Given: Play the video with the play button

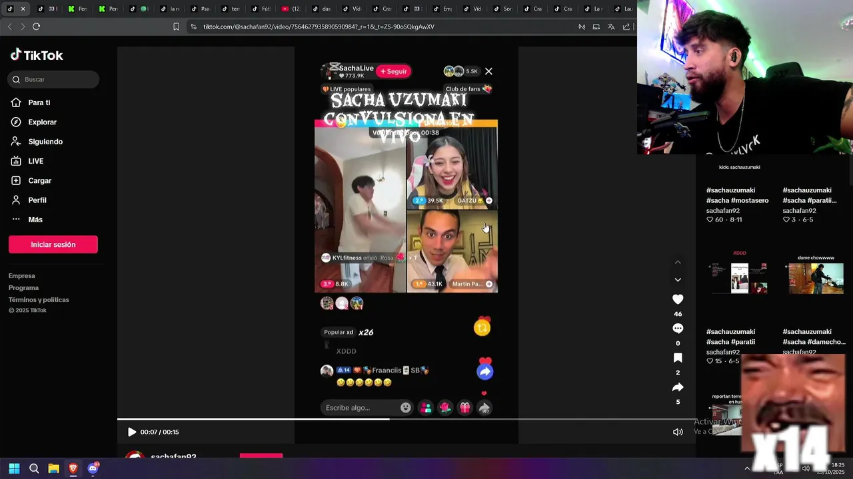Looking at the screenshot, I should (x=132, y=432).
